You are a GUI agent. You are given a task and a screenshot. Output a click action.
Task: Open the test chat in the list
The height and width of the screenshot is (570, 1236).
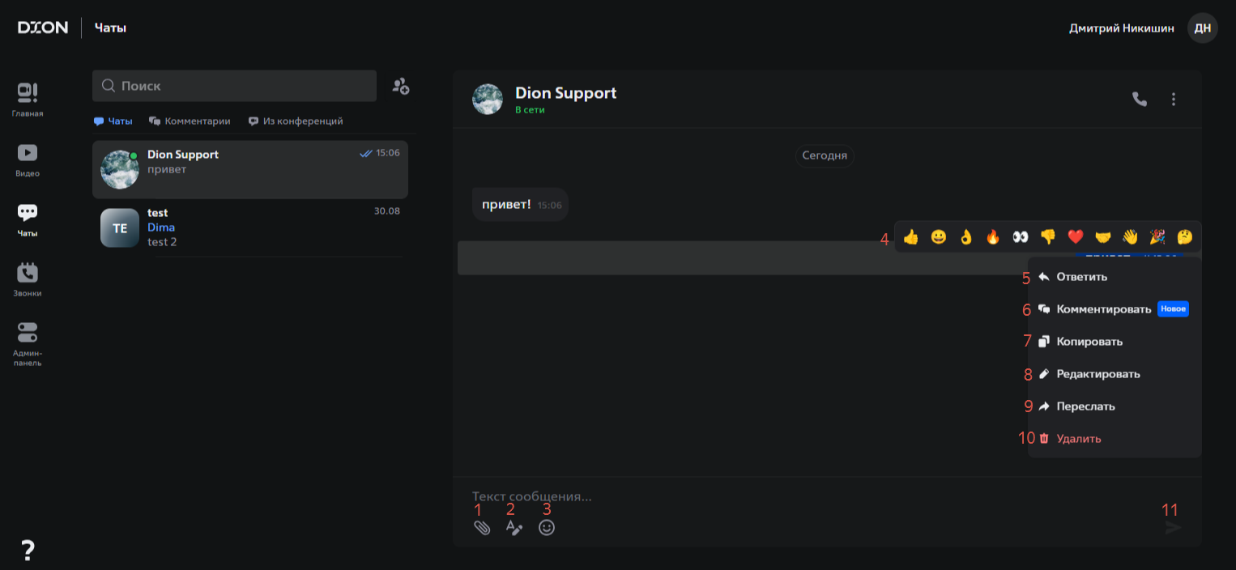pos(250,228)
